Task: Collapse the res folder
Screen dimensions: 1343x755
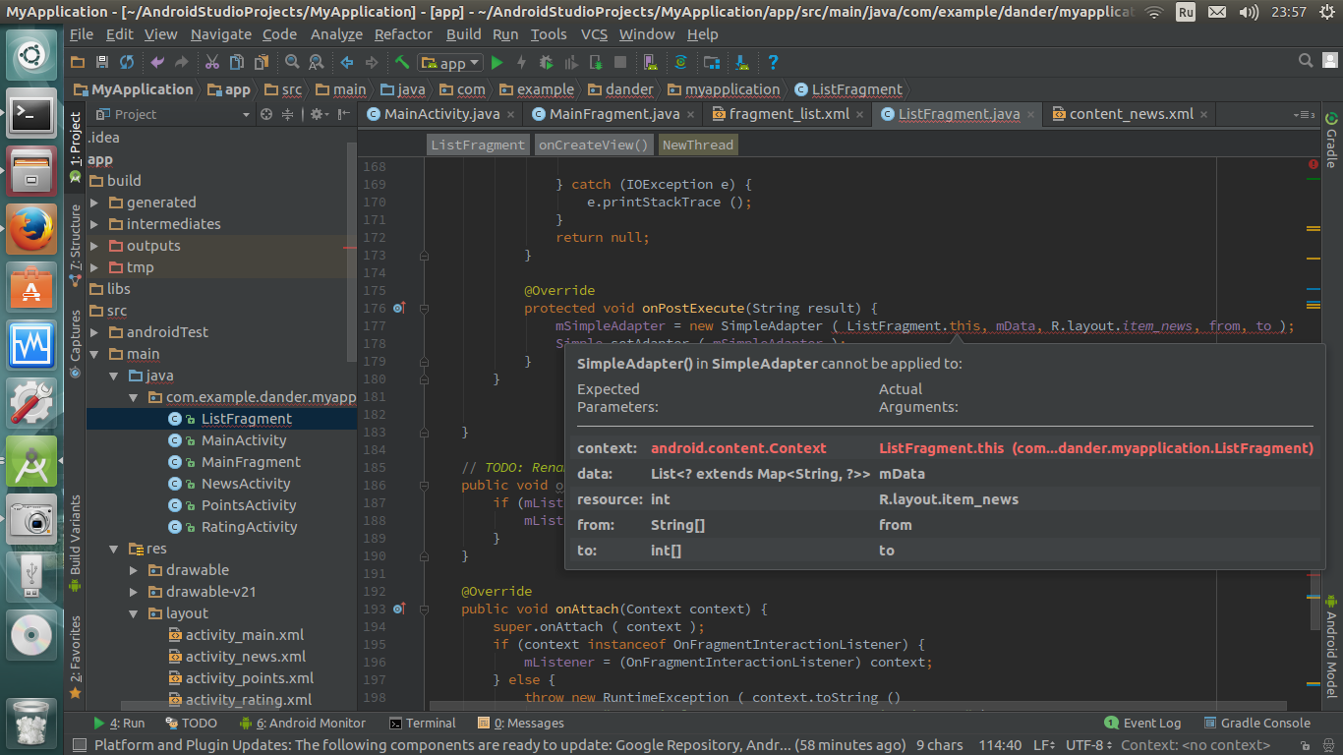Action: click(114, 549)
